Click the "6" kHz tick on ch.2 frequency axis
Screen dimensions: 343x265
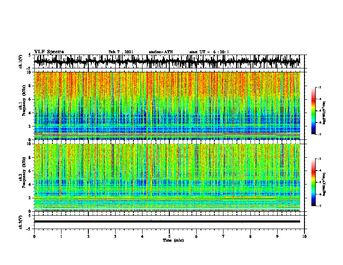(30, 171)
